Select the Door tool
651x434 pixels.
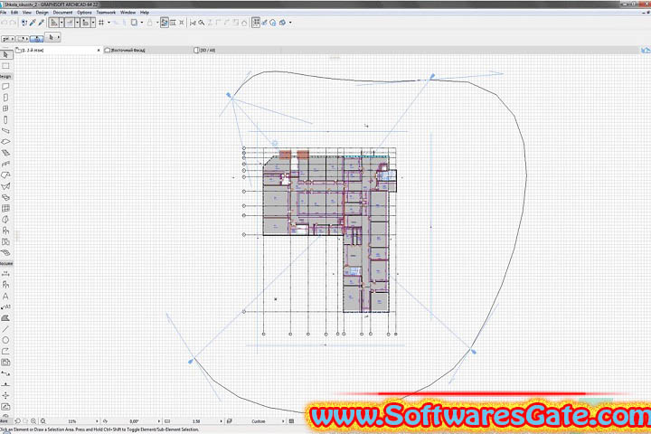[5, 98]
